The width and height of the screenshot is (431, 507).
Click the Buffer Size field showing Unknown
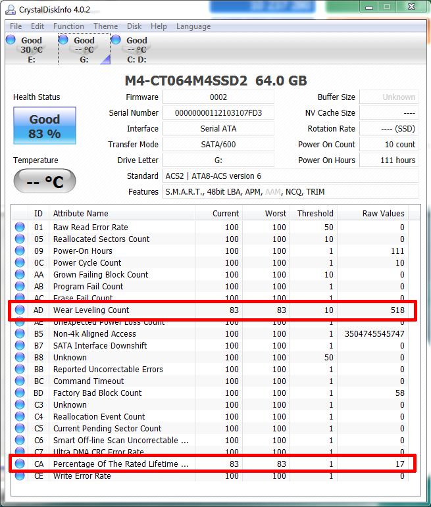pyautogui.click(x=389, y=97)
